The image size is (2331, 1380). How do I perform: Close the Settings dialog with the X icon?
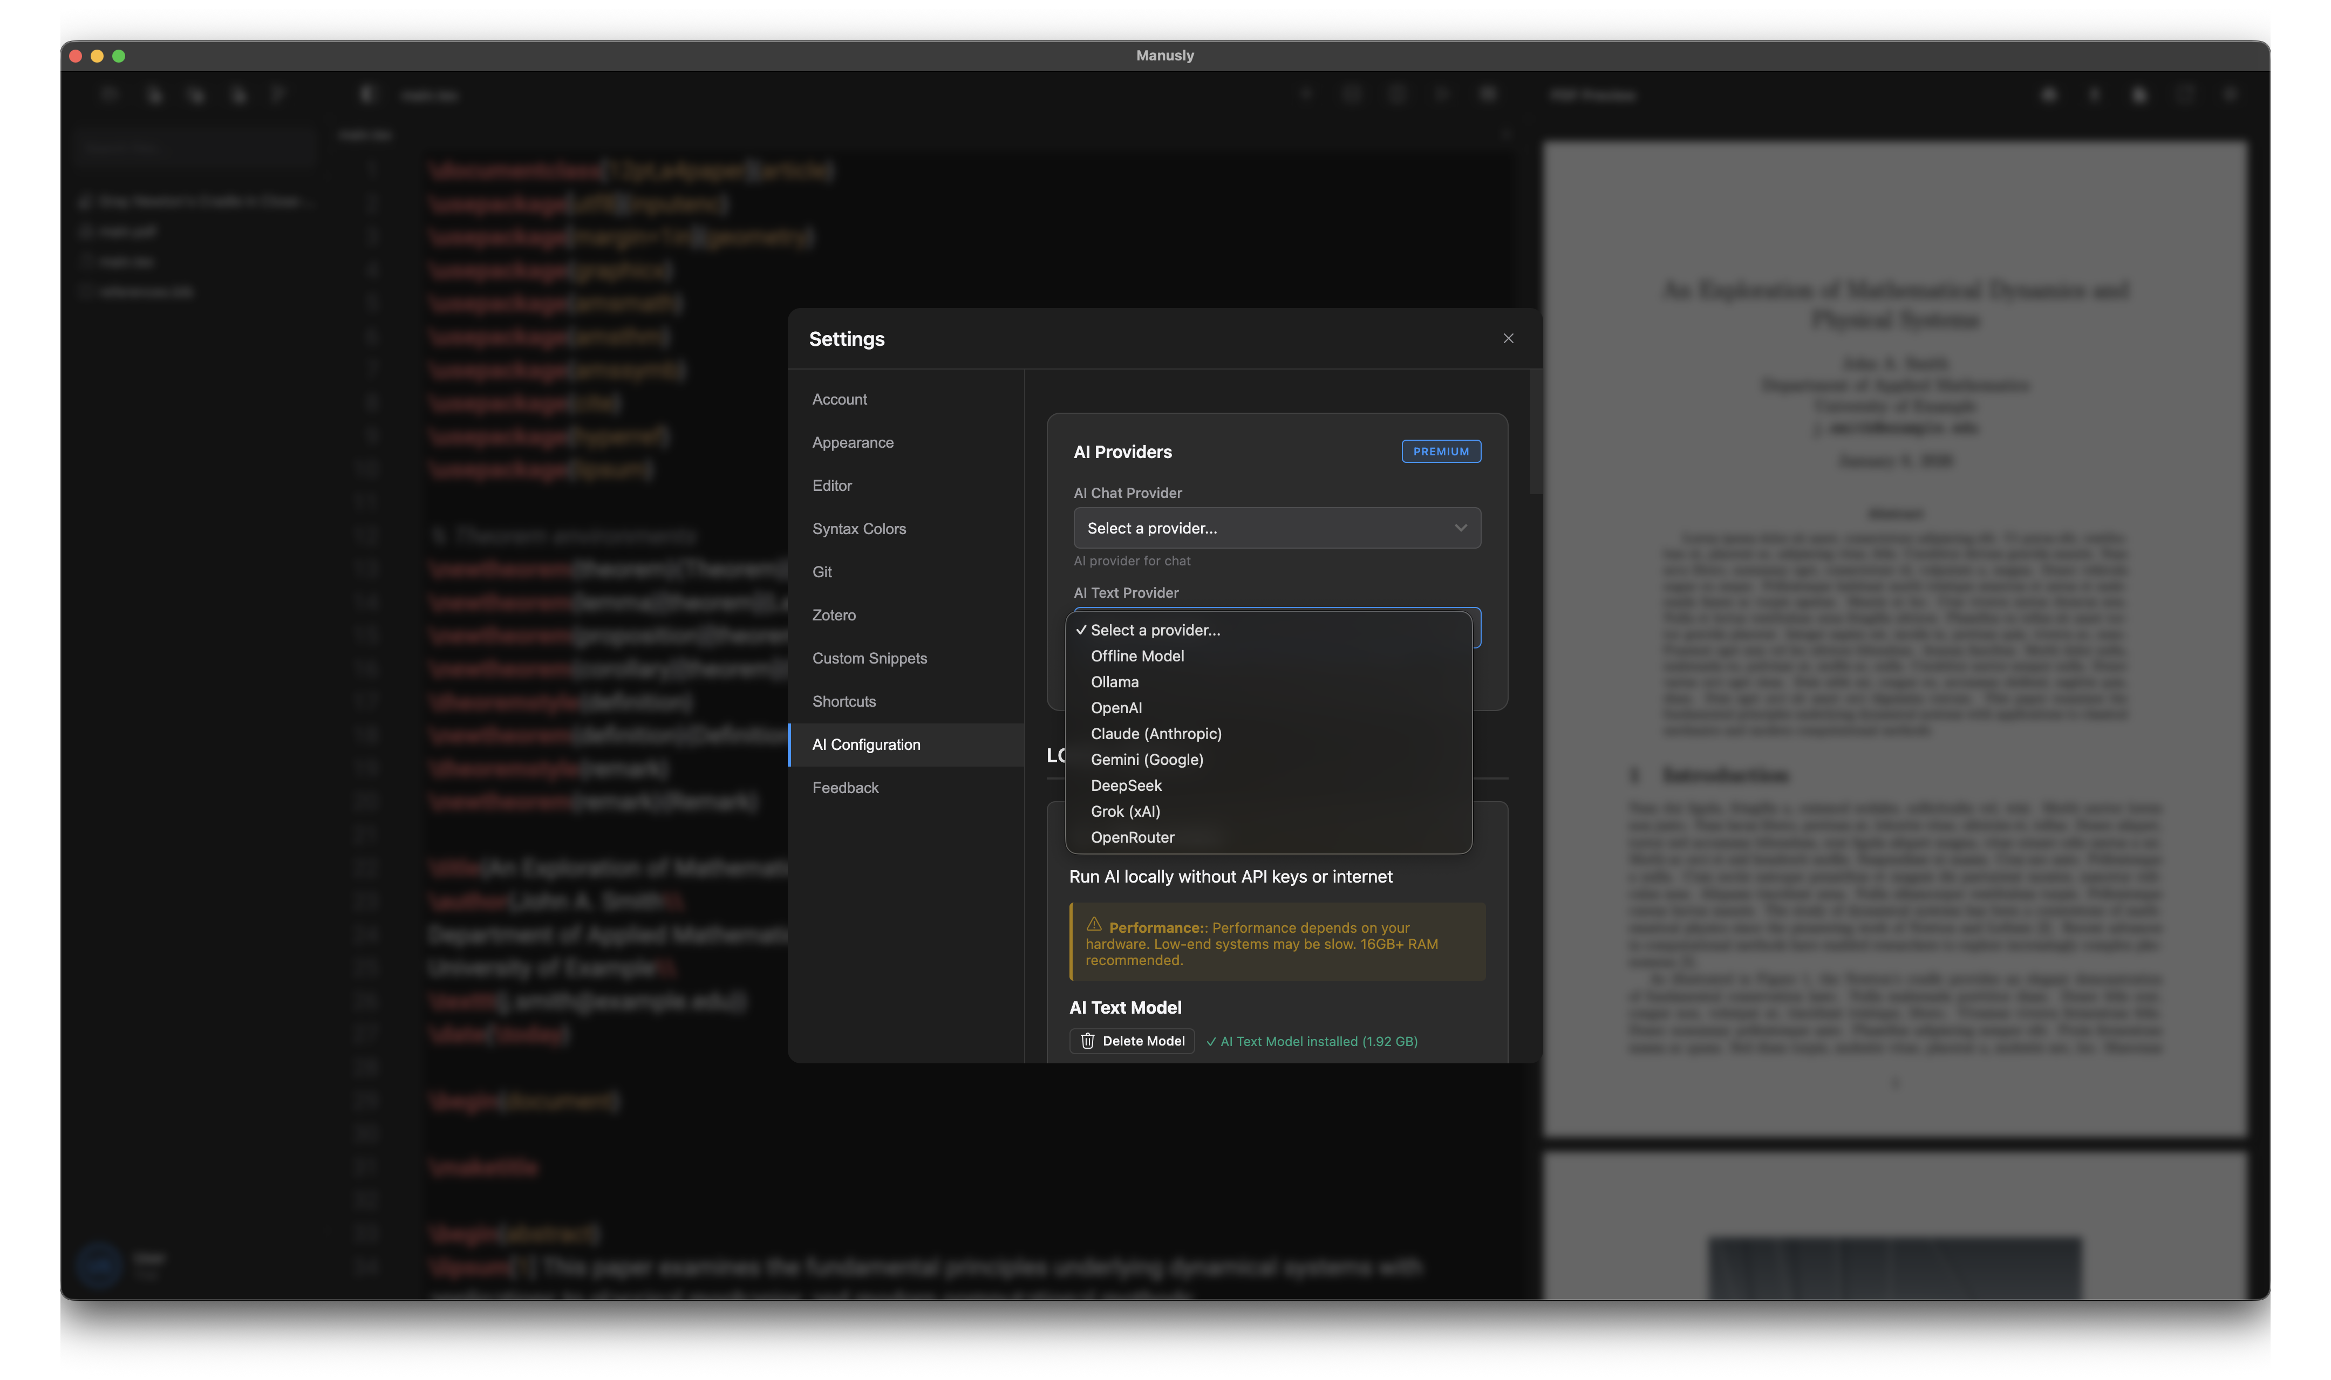(x=1508, y=338)
